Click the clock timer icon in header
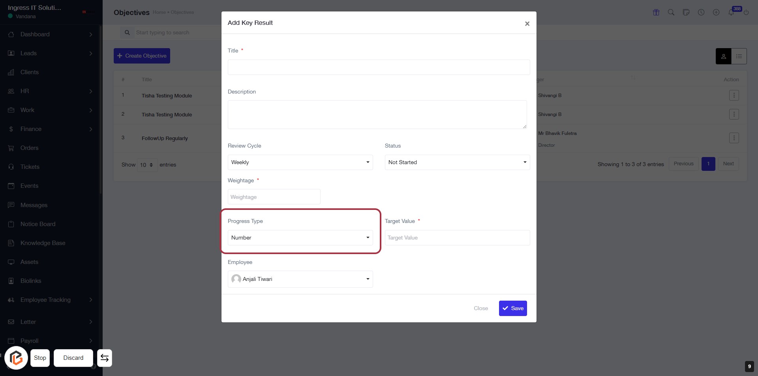 click(701, 12)
